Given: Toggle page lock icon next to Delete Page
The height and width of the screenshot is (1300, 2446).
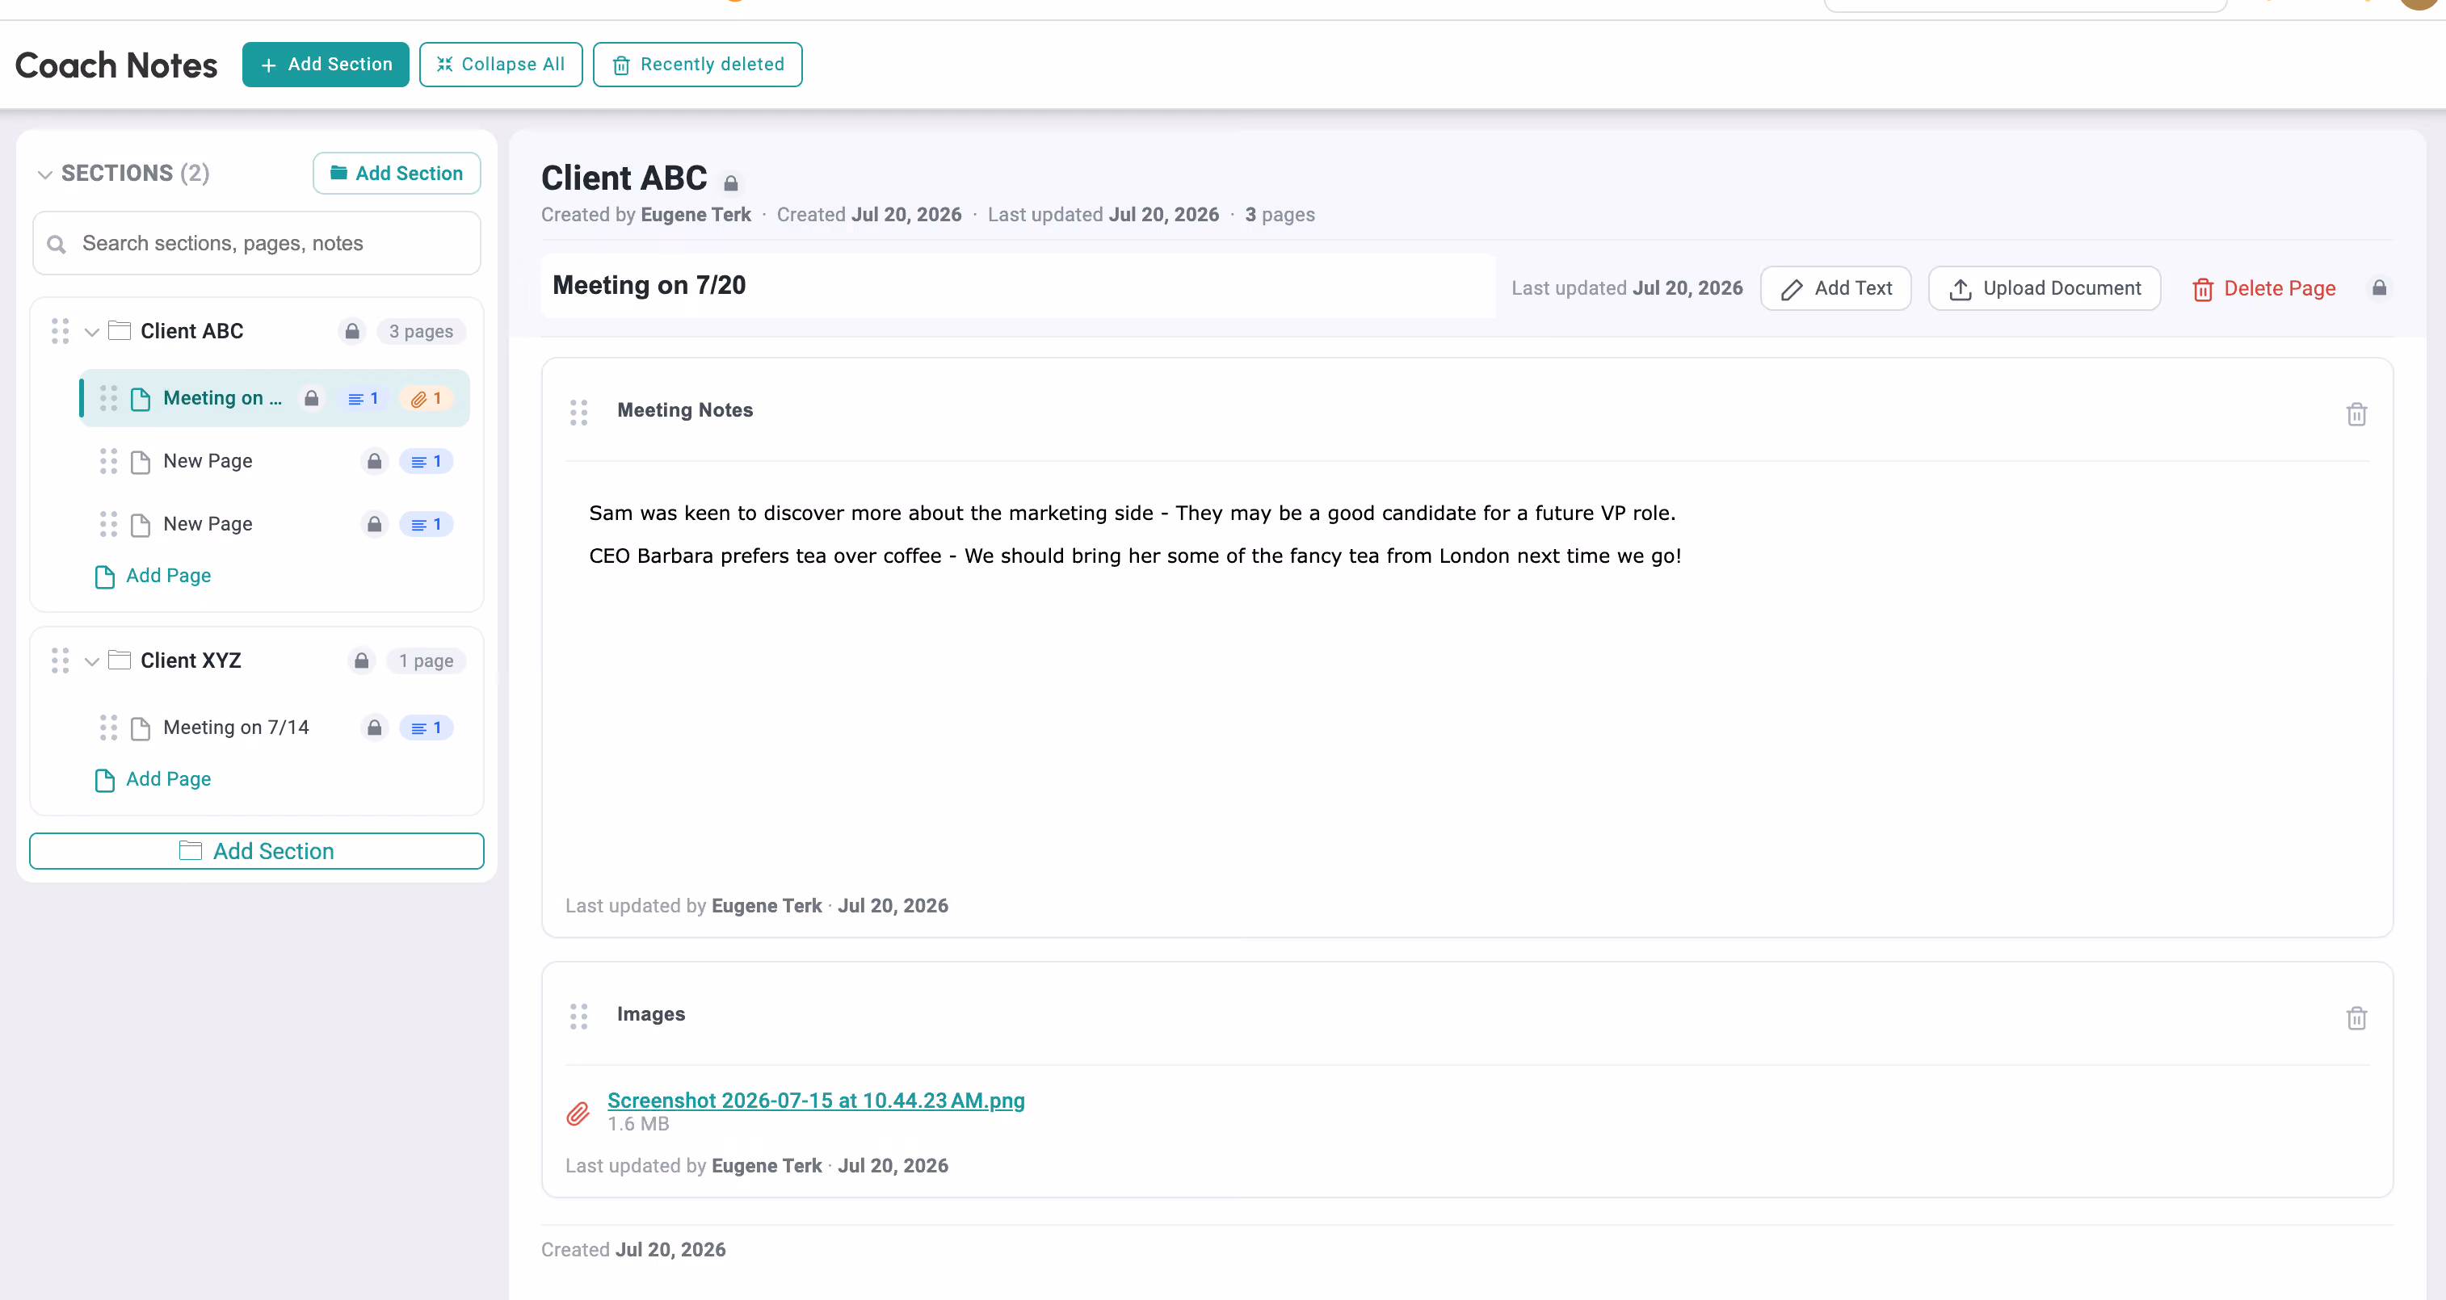Looking at the screenshot, I should [2380, 287].
